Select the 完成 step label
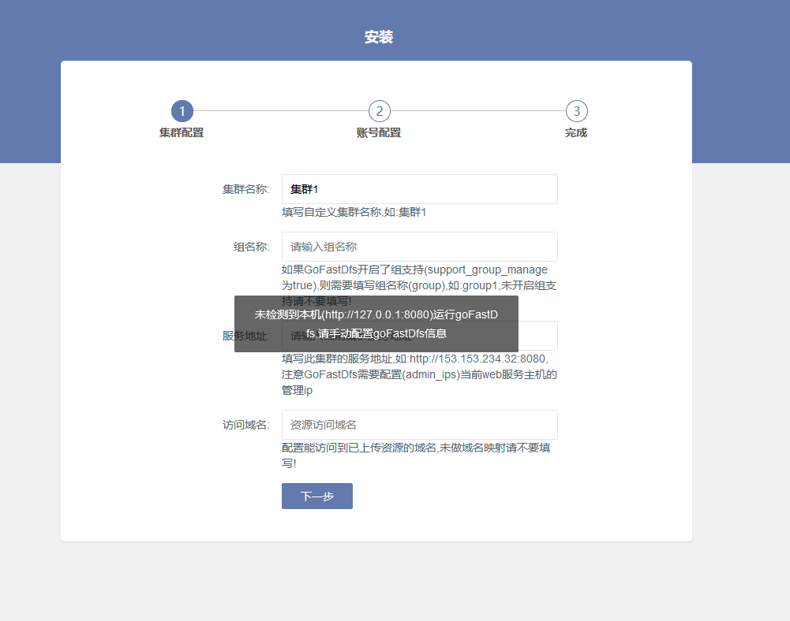Screen dimensions: 790x621 click(x=576, y=133)
